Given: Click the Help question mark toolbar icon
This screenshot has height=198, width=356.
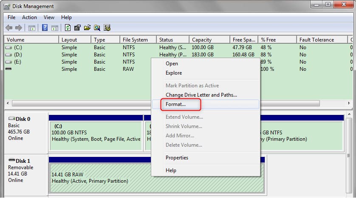Looking at the screenshot, I should (45, 28).
